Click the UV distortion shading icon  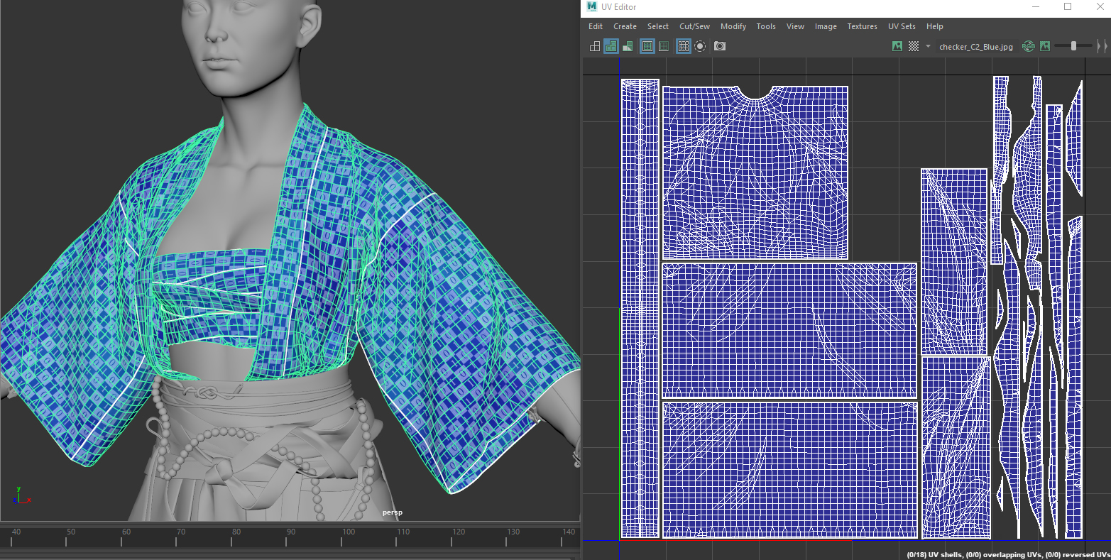tap(628, 46)
